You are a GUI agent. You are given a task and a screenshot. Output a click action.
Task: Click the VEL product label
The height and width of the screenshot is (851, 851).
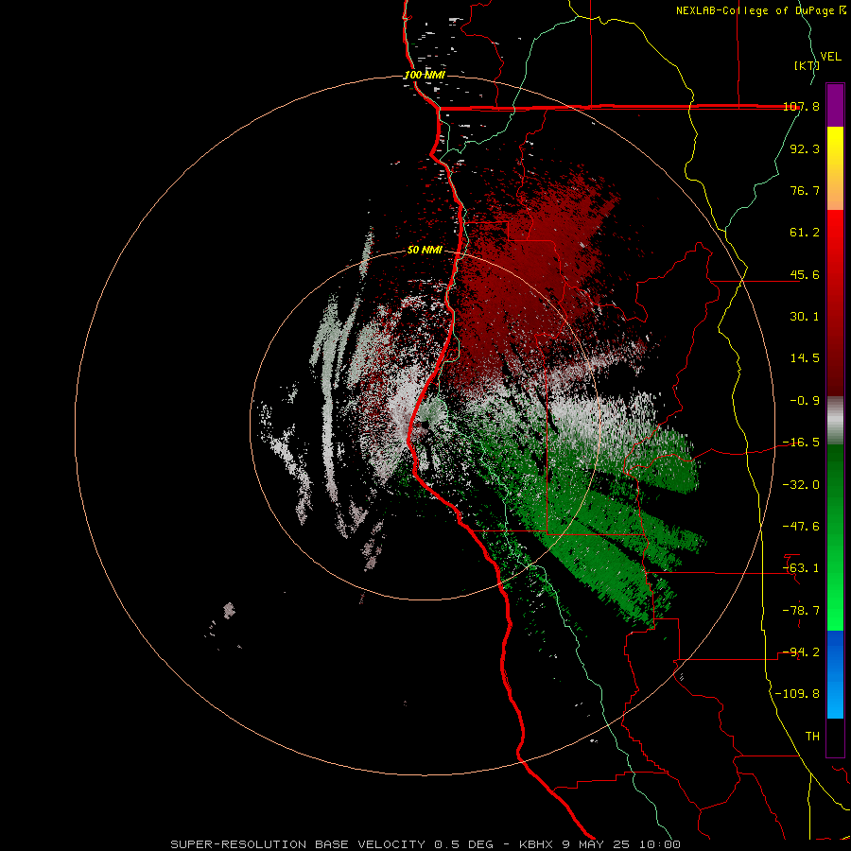(831, 57)
